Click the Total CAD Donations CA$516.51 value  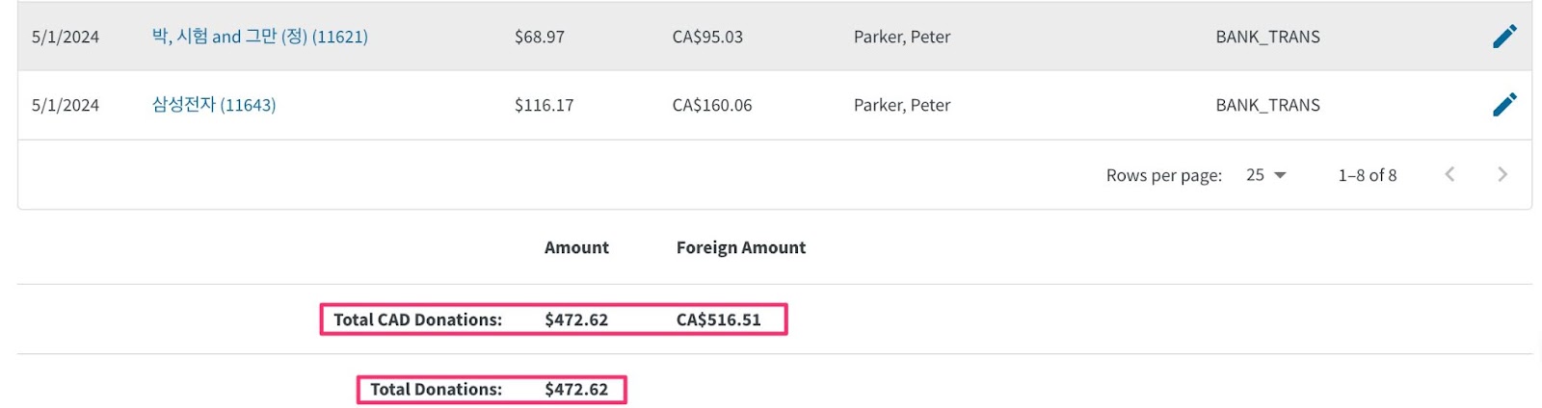[x=718, y=319]
